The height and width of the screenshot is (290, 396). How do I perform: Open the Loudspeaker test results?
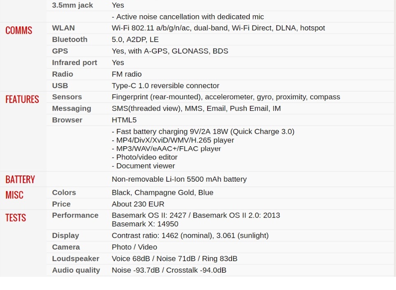click(75, 259)
